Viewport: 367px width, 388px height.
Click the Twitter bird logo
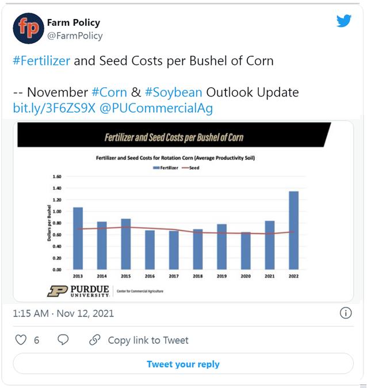344,21
